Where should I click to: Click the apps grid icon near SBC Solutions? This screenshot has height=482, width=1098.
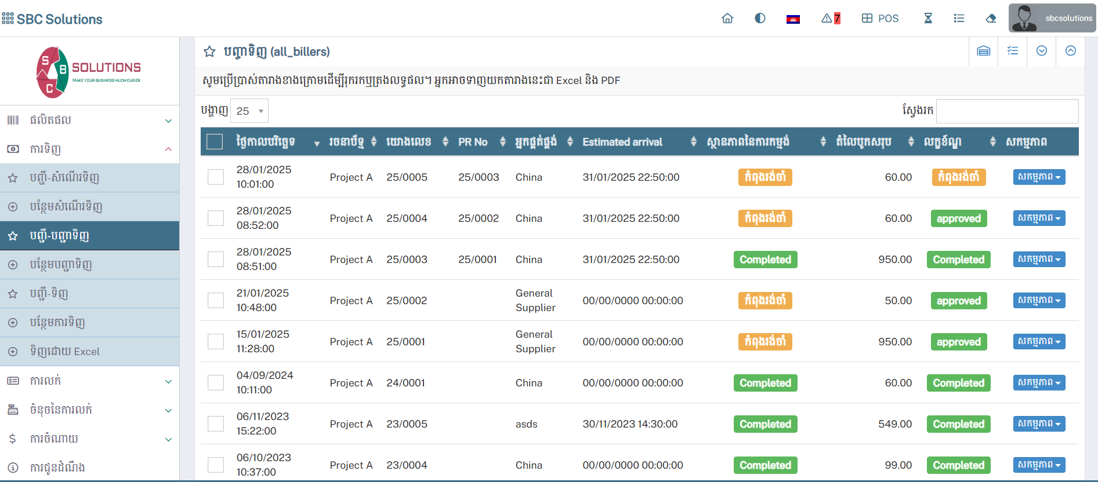[8, 19]
